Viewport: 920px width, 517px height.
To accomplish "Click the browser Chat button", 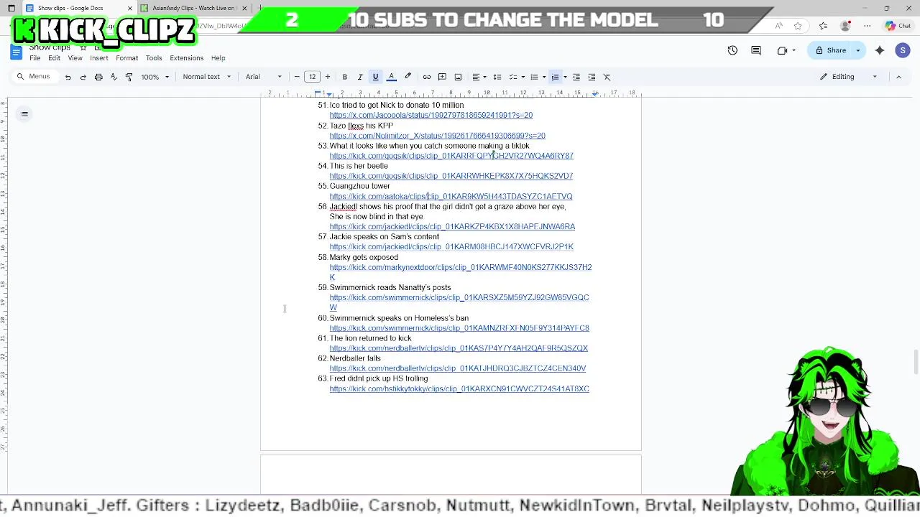I will [x=898, y=26].
